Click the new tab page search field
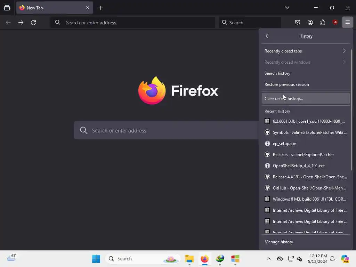 point(166,130)
